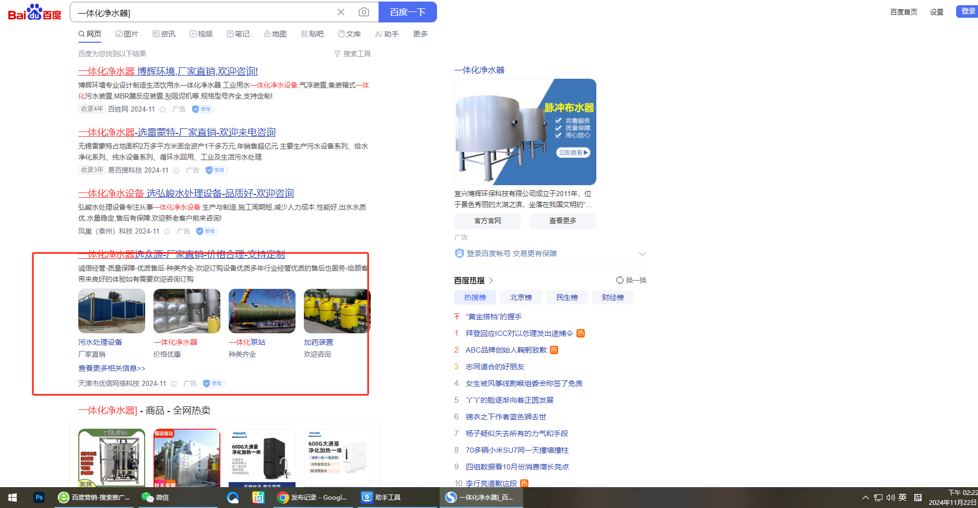
Task: Switch to the 图片 tab
Action: click(127, 34)
